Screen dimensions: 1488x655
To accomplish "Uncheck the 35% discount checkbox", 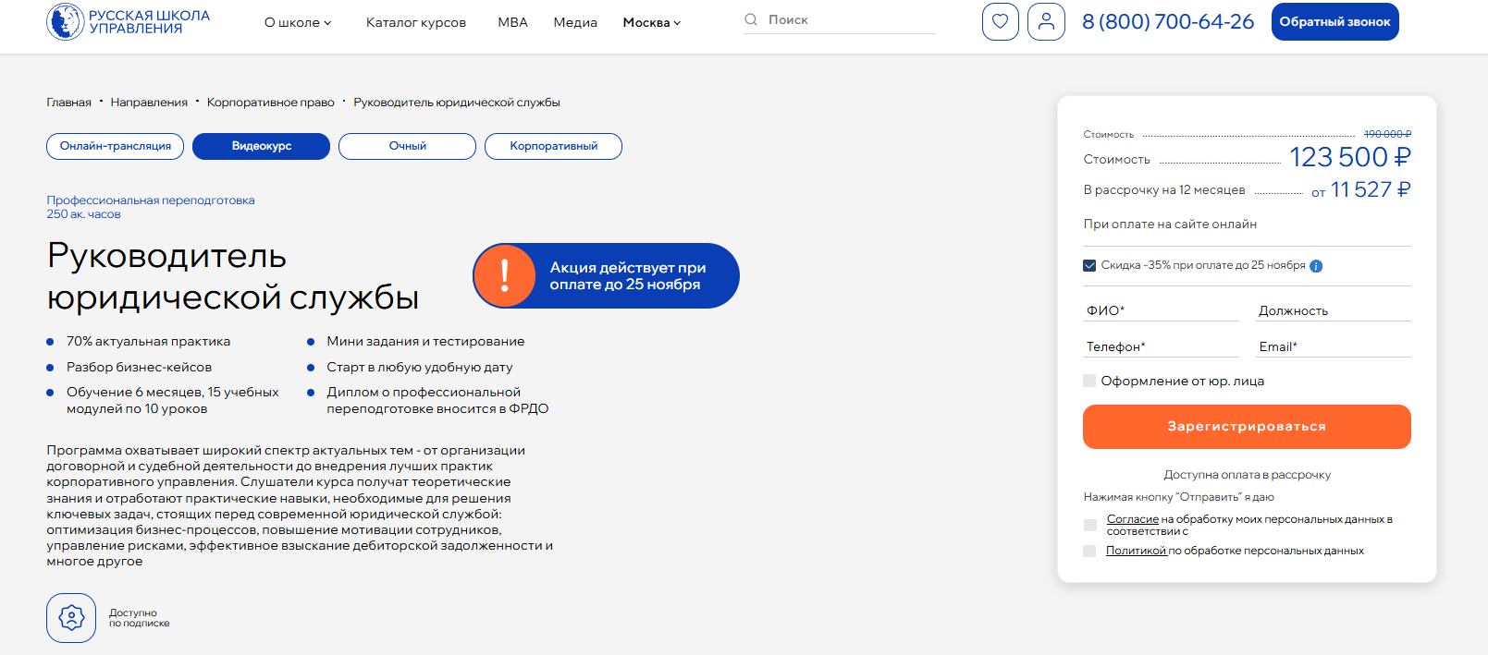I will tap(1089, 266).
